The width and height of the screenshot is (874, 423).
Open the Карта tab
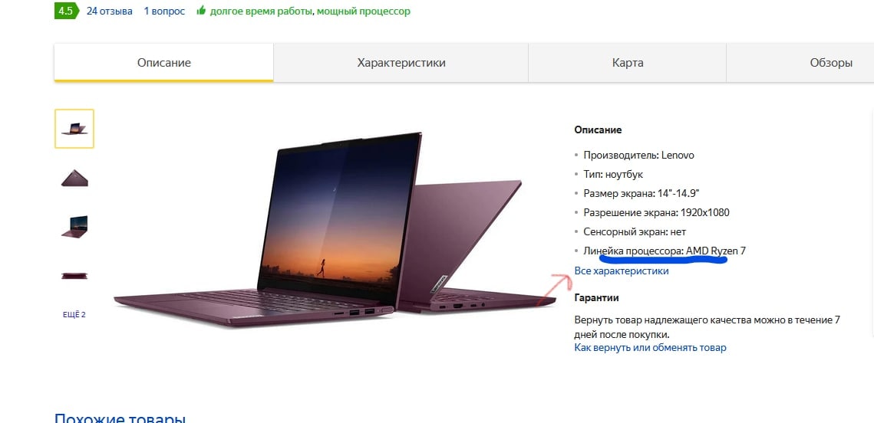point(628,62)
